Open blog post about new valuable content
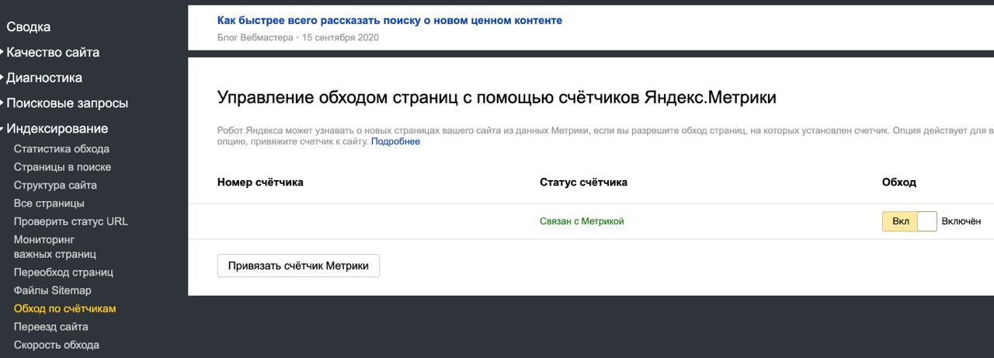This screenshot has height=358, width=994. [389, 21]
